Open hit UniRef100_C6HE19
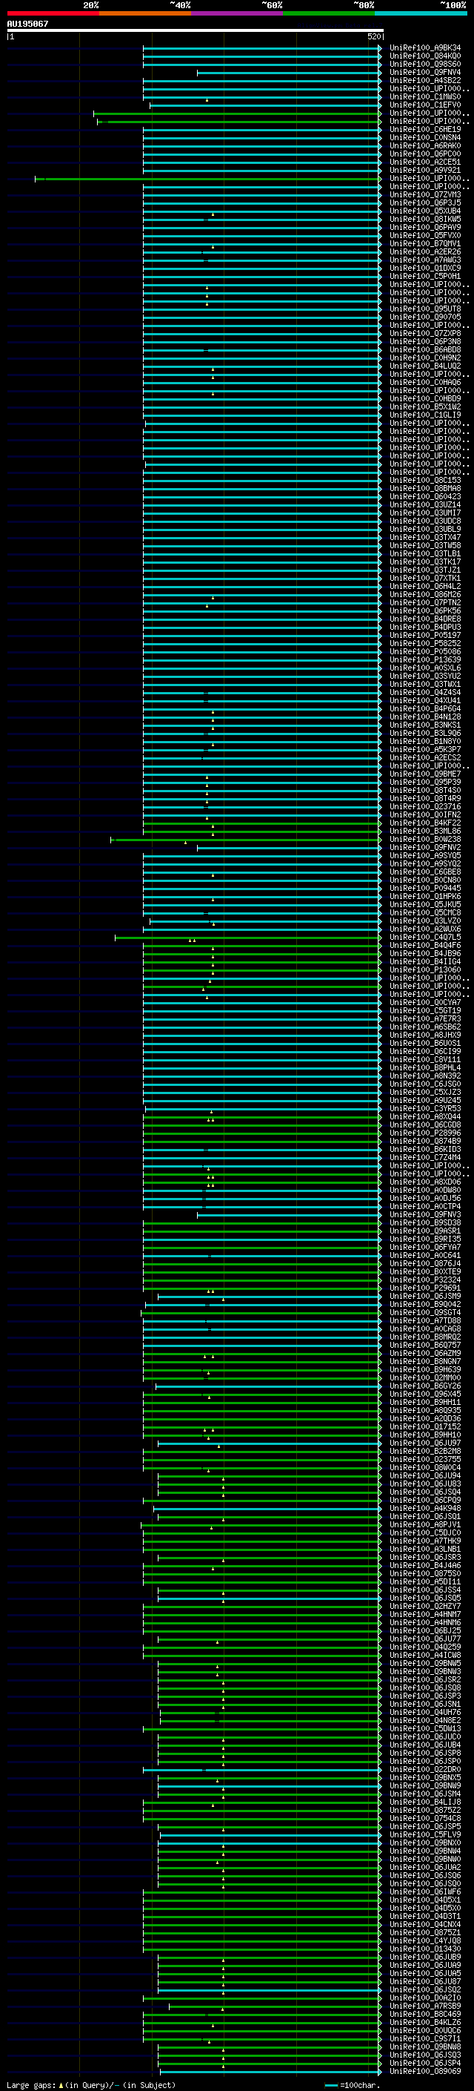This screenshot has width=474, height=2091. coord(425,129)
